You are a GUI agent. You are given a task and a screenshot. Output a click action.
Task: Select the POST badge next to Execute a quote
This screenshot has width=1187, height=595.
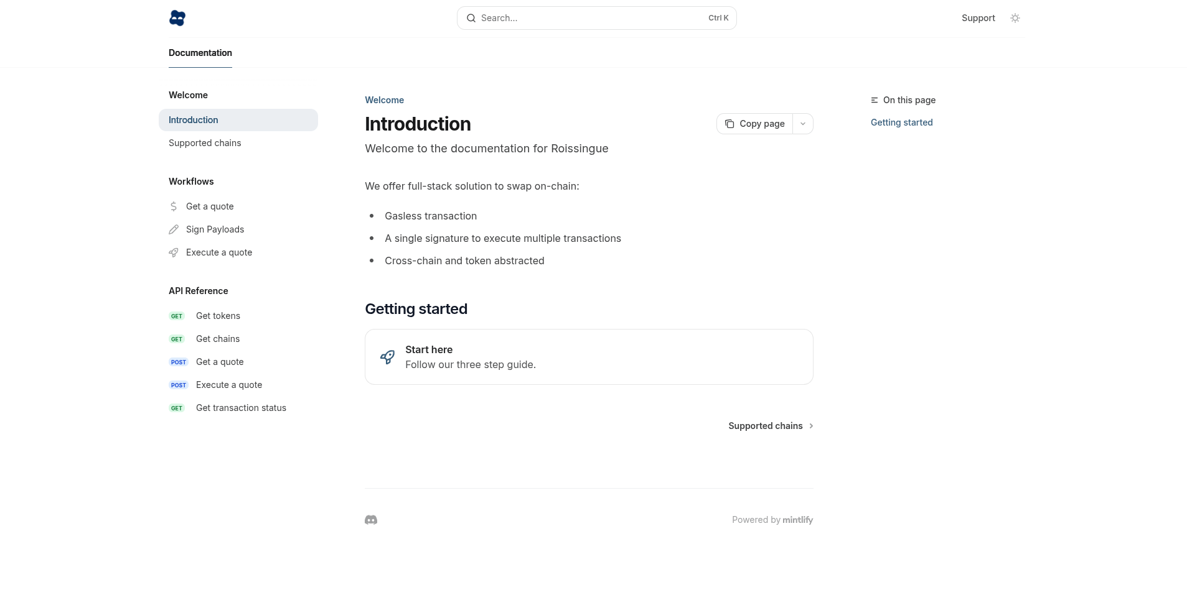178,385
